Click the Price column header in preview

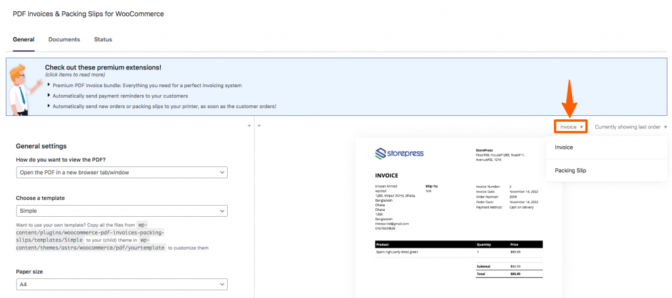point(514,245)
